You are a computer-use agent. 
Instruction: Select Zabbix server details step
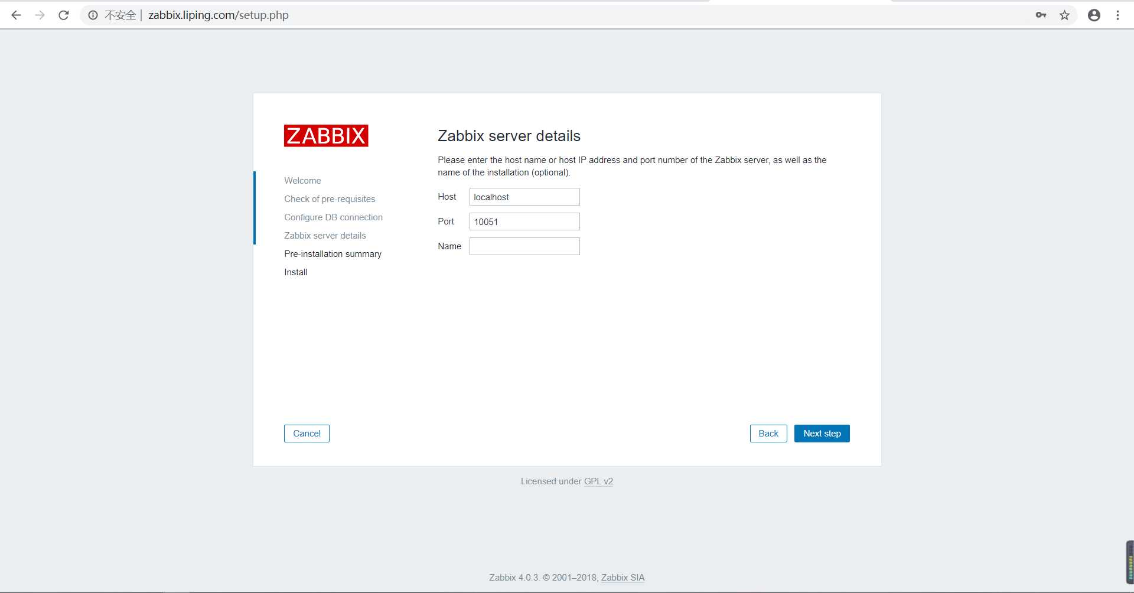[x=325, y=236]
